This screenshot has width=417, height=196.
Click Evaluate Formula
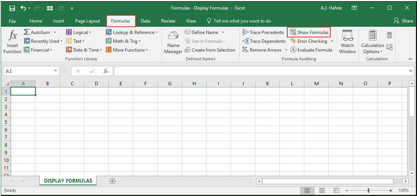(x=311, y=50)
